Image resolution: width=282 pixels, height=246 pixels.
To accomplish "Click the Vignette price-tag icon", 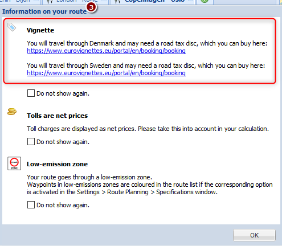I will [x=11, y=27].
